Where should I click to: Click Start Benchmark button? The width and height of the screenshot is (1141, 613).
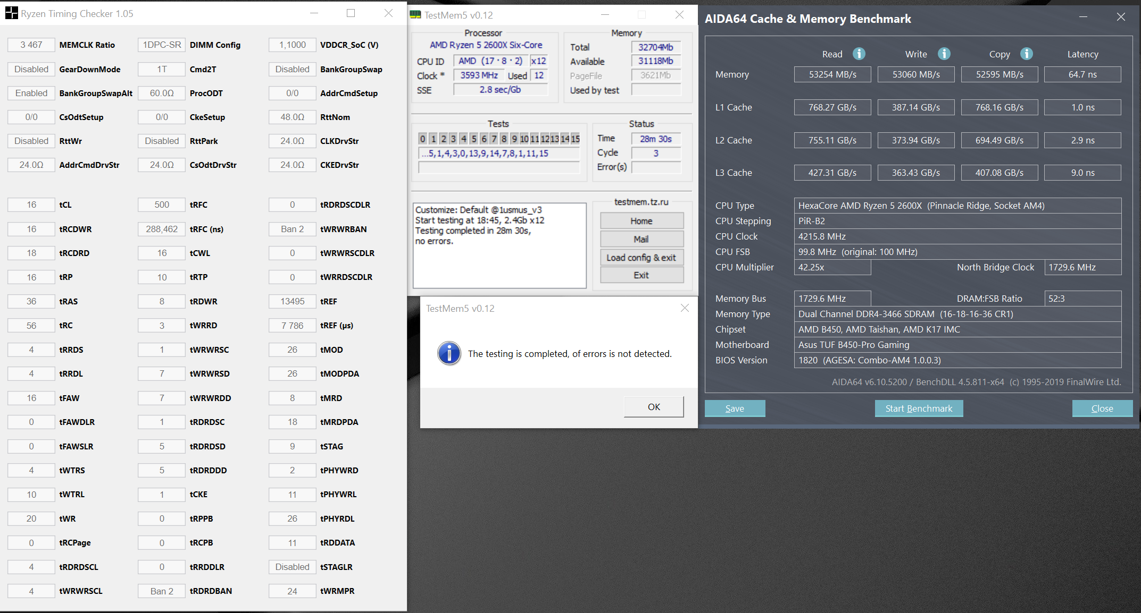(x=919, y=408)
